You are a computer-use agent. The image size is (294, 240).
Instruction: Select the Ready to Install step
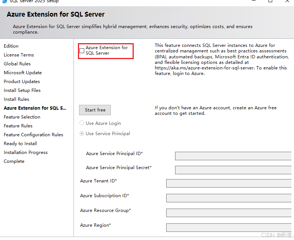[20, 144]
